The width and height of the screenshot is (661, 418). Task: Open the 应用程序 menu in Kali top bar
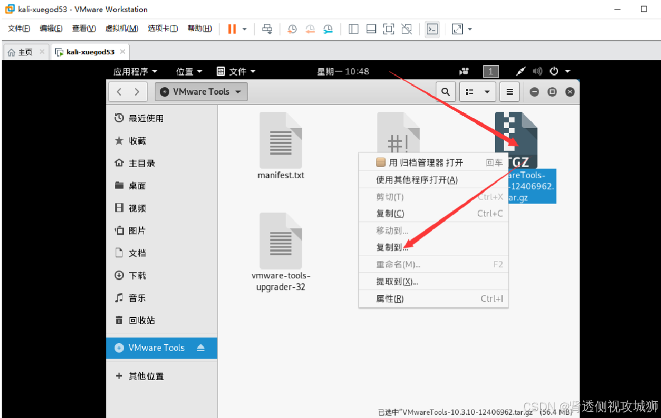135,72
